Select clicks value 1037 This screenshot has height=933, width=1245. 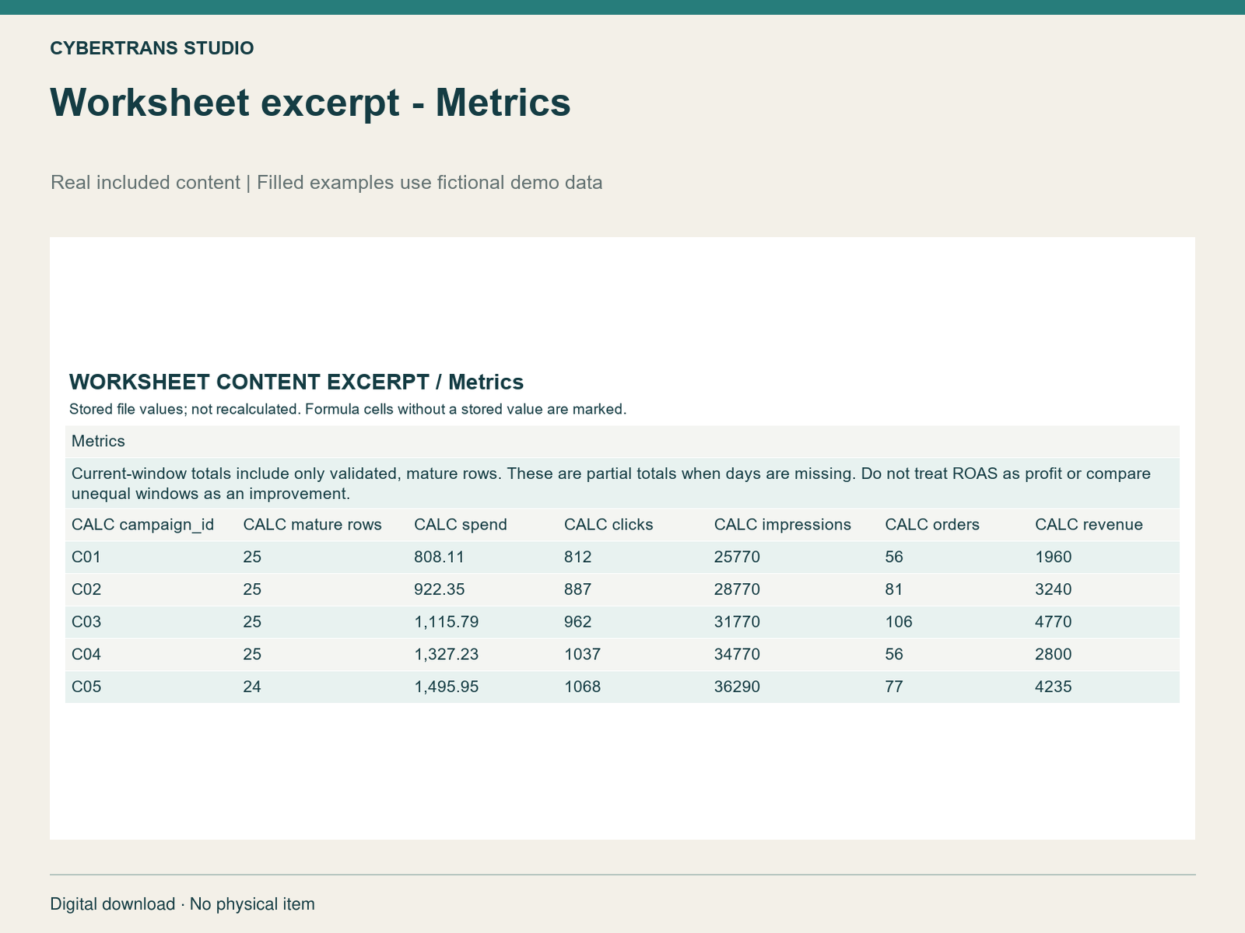pos(583,655)
